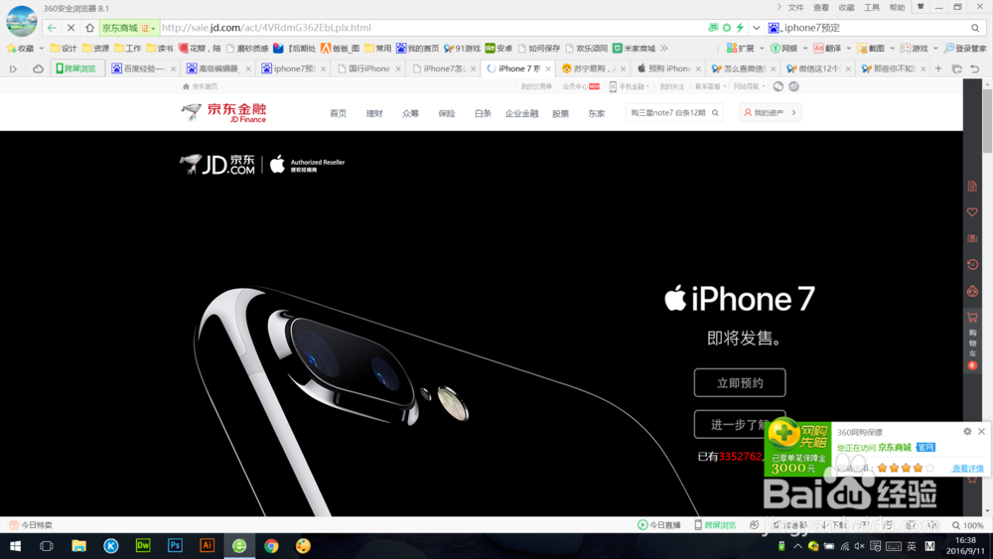Open the 扩展 extensions button
Viewport: 993px width, 559px height.
point(741,48)
